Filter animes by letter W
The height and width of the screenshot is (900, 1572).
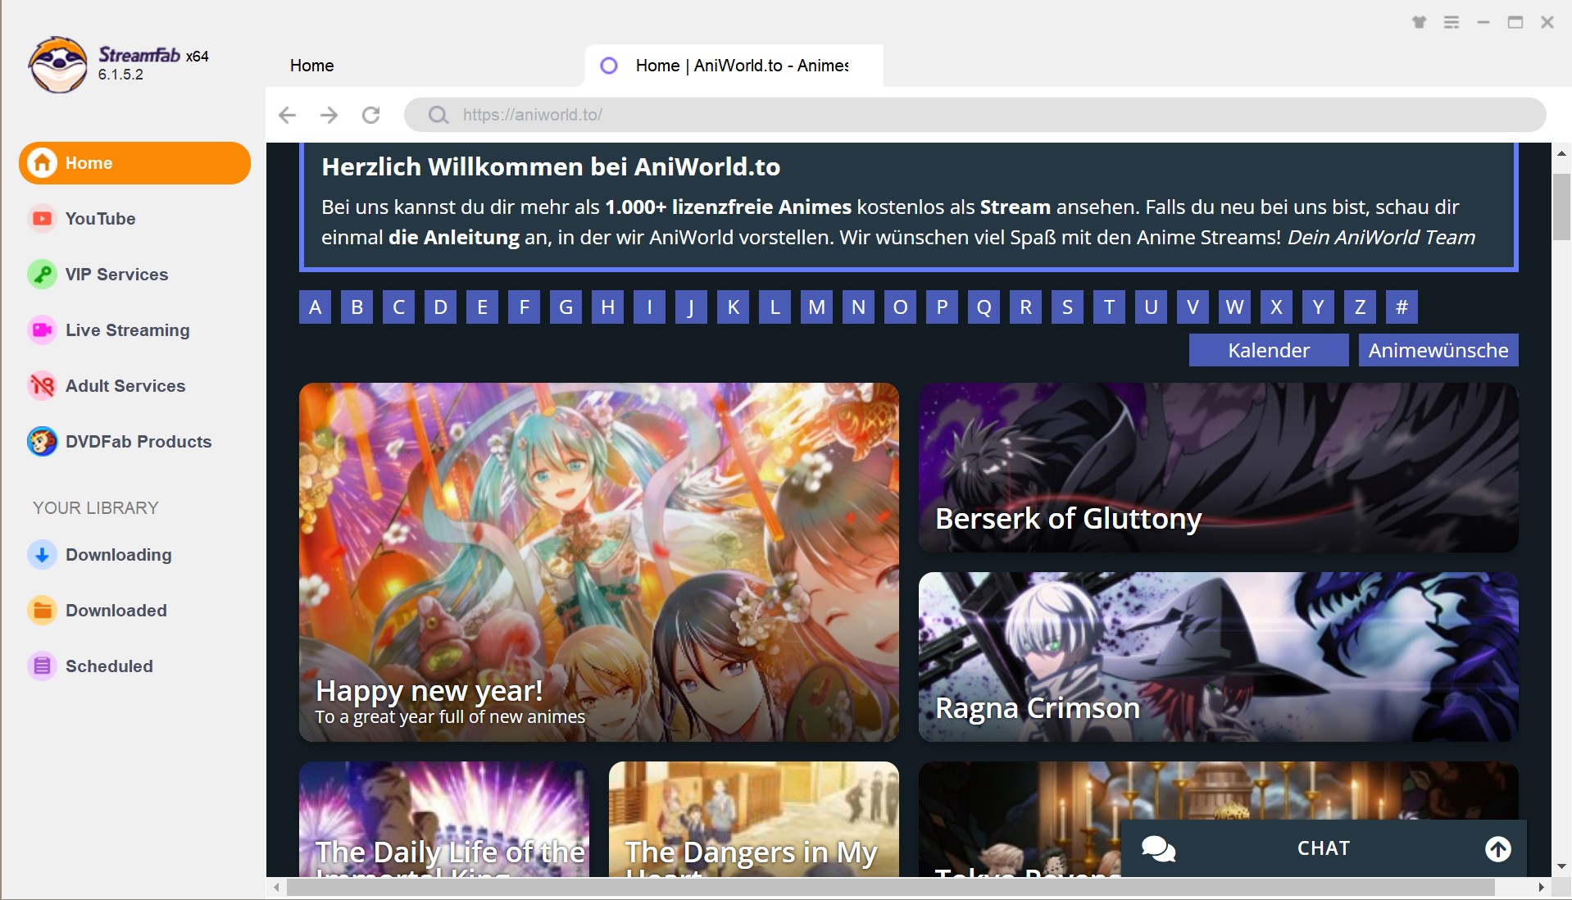pos(1235,307)
